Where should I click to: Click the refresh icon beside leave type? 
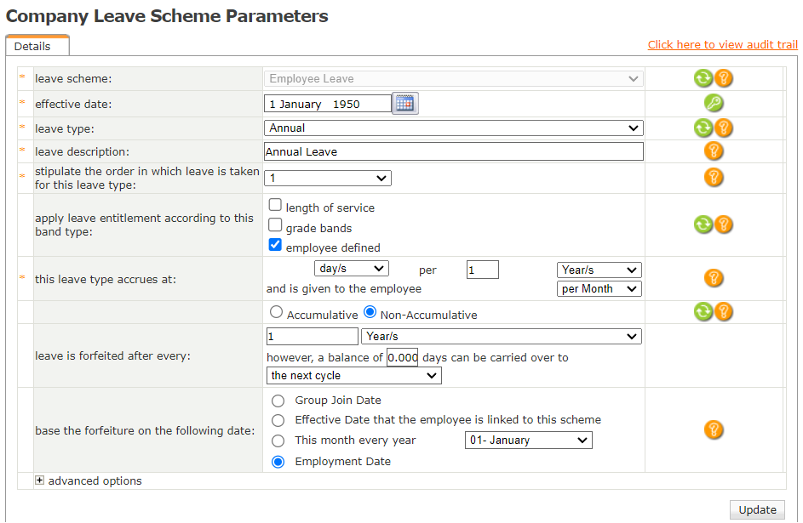703,128
